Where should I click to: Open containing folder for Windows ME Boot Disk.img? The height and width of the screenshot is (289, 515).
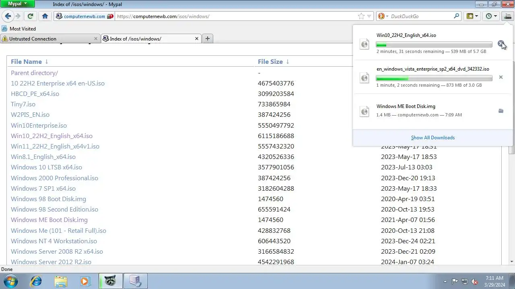501,111
